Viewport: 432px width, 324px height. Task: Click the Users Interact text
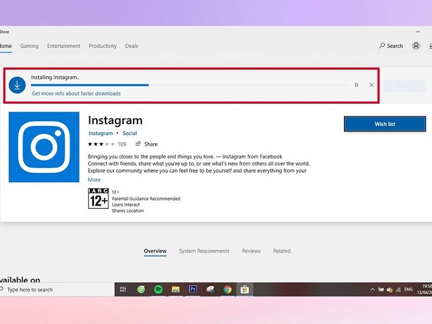[126, 204]
